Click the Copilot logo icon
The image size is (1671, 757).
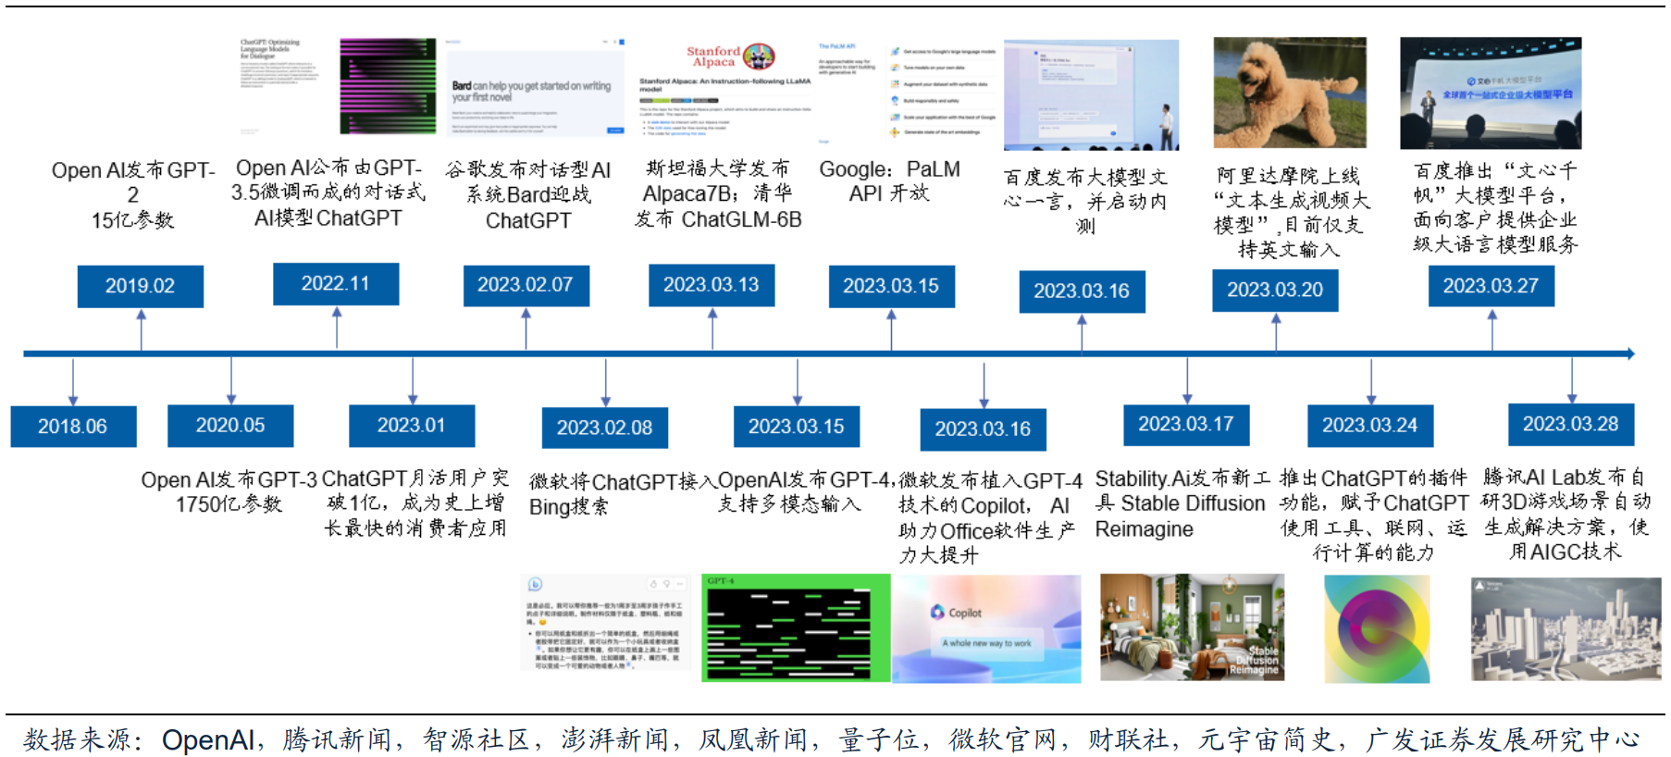coord(938,613)
